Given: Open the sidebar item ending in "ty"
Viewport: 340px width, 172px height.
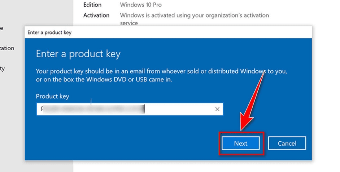Looking at the screenshot, I should (x=3, y=69).
